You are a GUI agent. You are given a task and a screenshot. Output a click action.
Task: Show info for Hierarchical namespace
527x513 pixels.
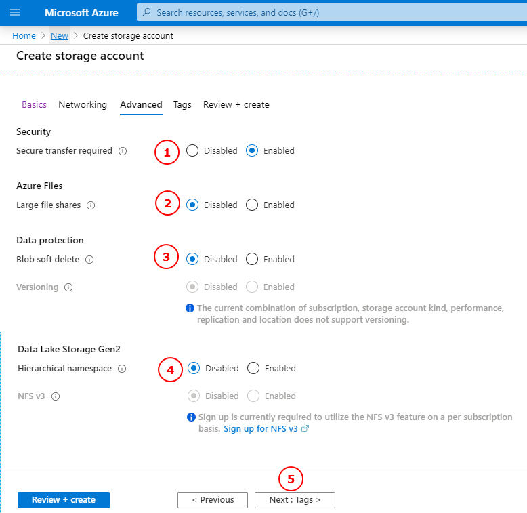[122, 369]
